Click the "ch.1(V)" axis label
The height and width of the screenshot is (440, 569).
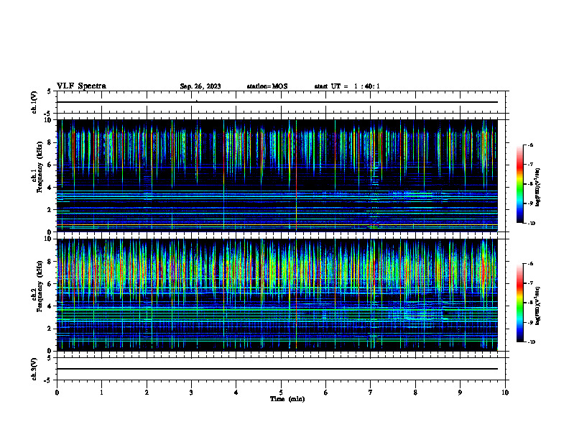(34, 102)
